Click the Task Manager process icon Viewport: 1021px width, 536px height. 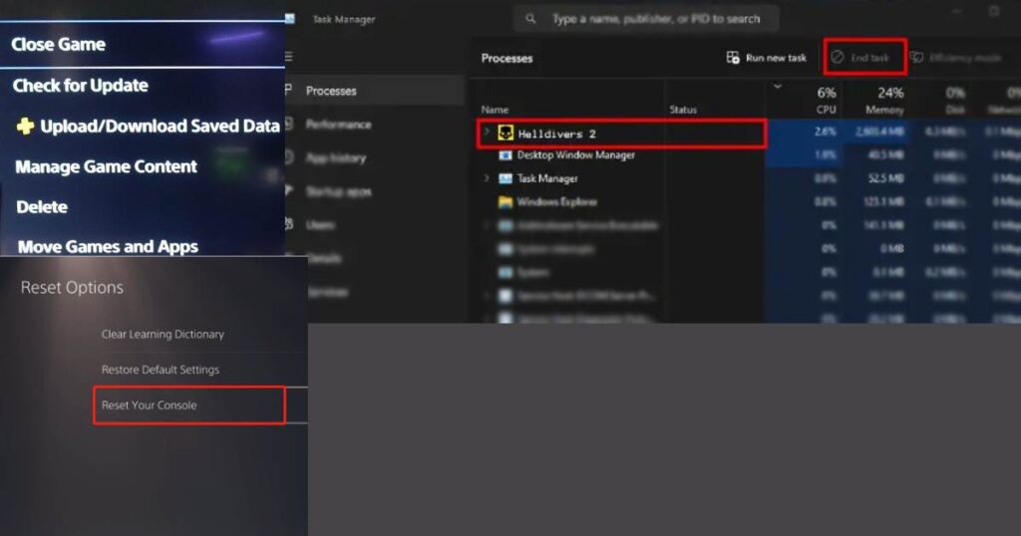click(506, 178)
